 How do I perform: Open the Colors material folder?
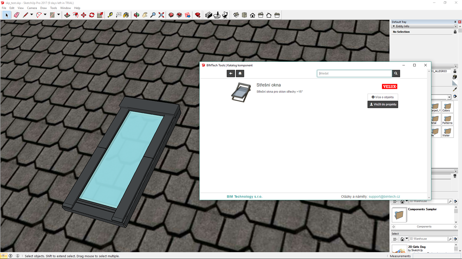pyautogui.click(x=447, y=107)
